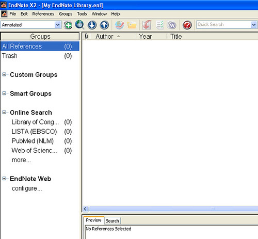This screenshot has height=239, width=258.
Task: Select LISTA (EBSCO) online search
Action: pyautogui.click(x=41, y=132)
